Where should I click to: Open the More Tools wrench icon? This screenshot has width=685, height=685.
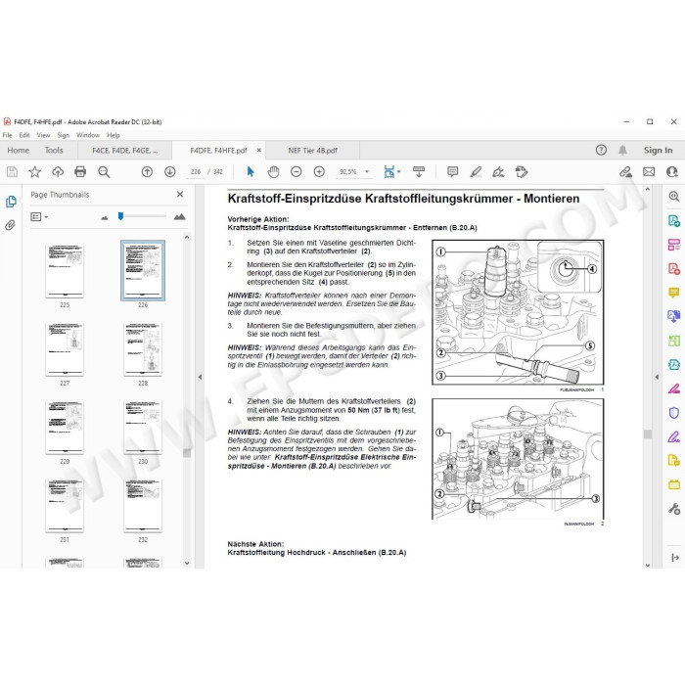674,509
